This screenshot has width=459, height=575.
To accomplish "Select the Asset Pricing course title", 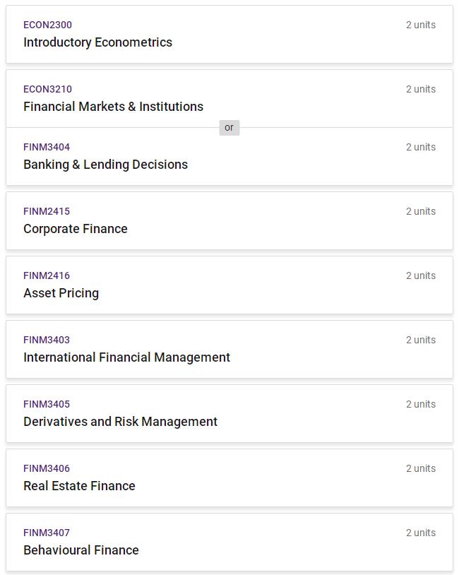I will coord(61,293).
